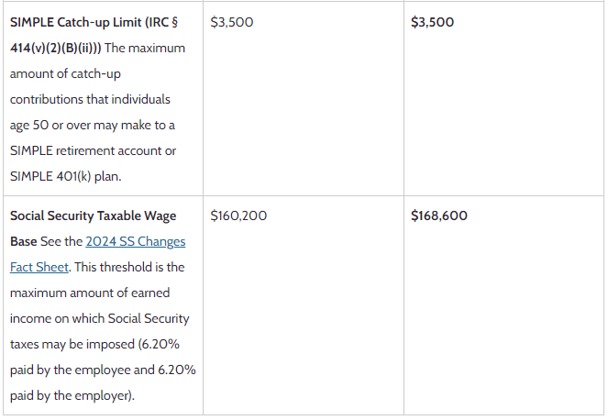Click the bold $168,600 value
The image size is (608, 420).
pos(439,216)
